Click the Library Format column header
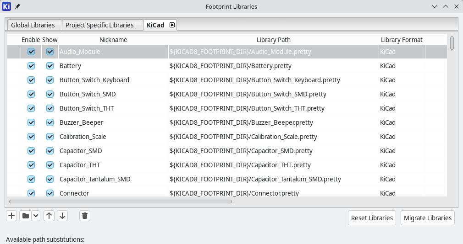 point(402,40)
